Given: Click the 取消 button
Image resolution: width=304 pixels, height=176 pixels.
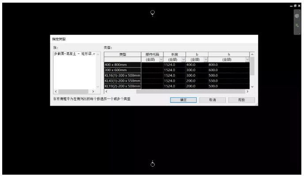Looking at the screenshot, I should click(x=212, y=100).
